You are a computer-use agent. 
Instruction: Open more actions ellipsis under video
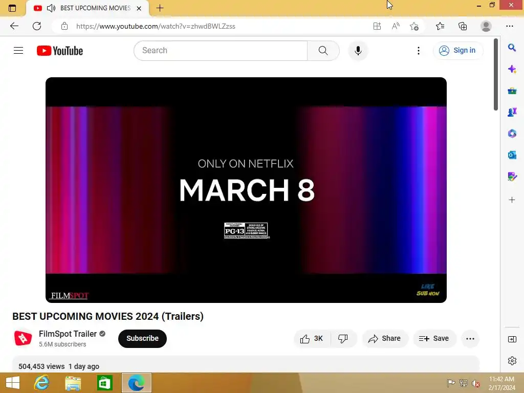[470, 339]
